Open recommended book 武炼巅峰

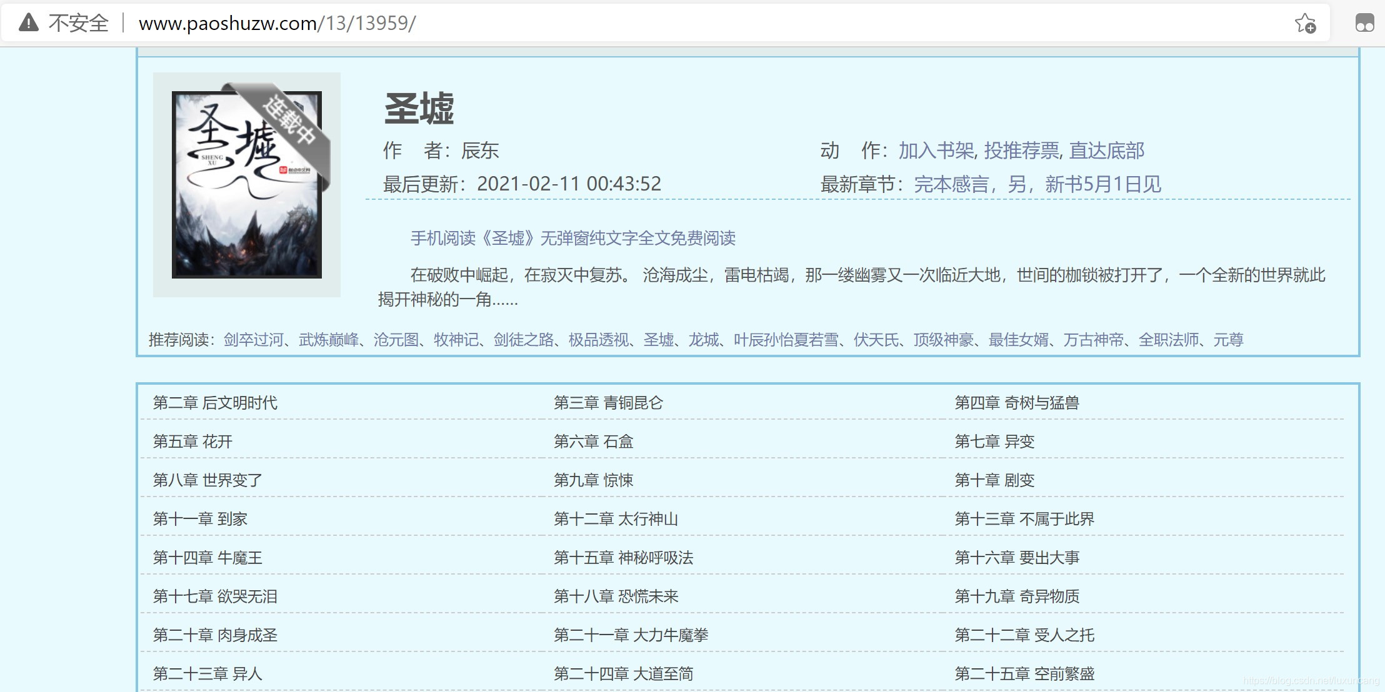click(x=329, y=340)
